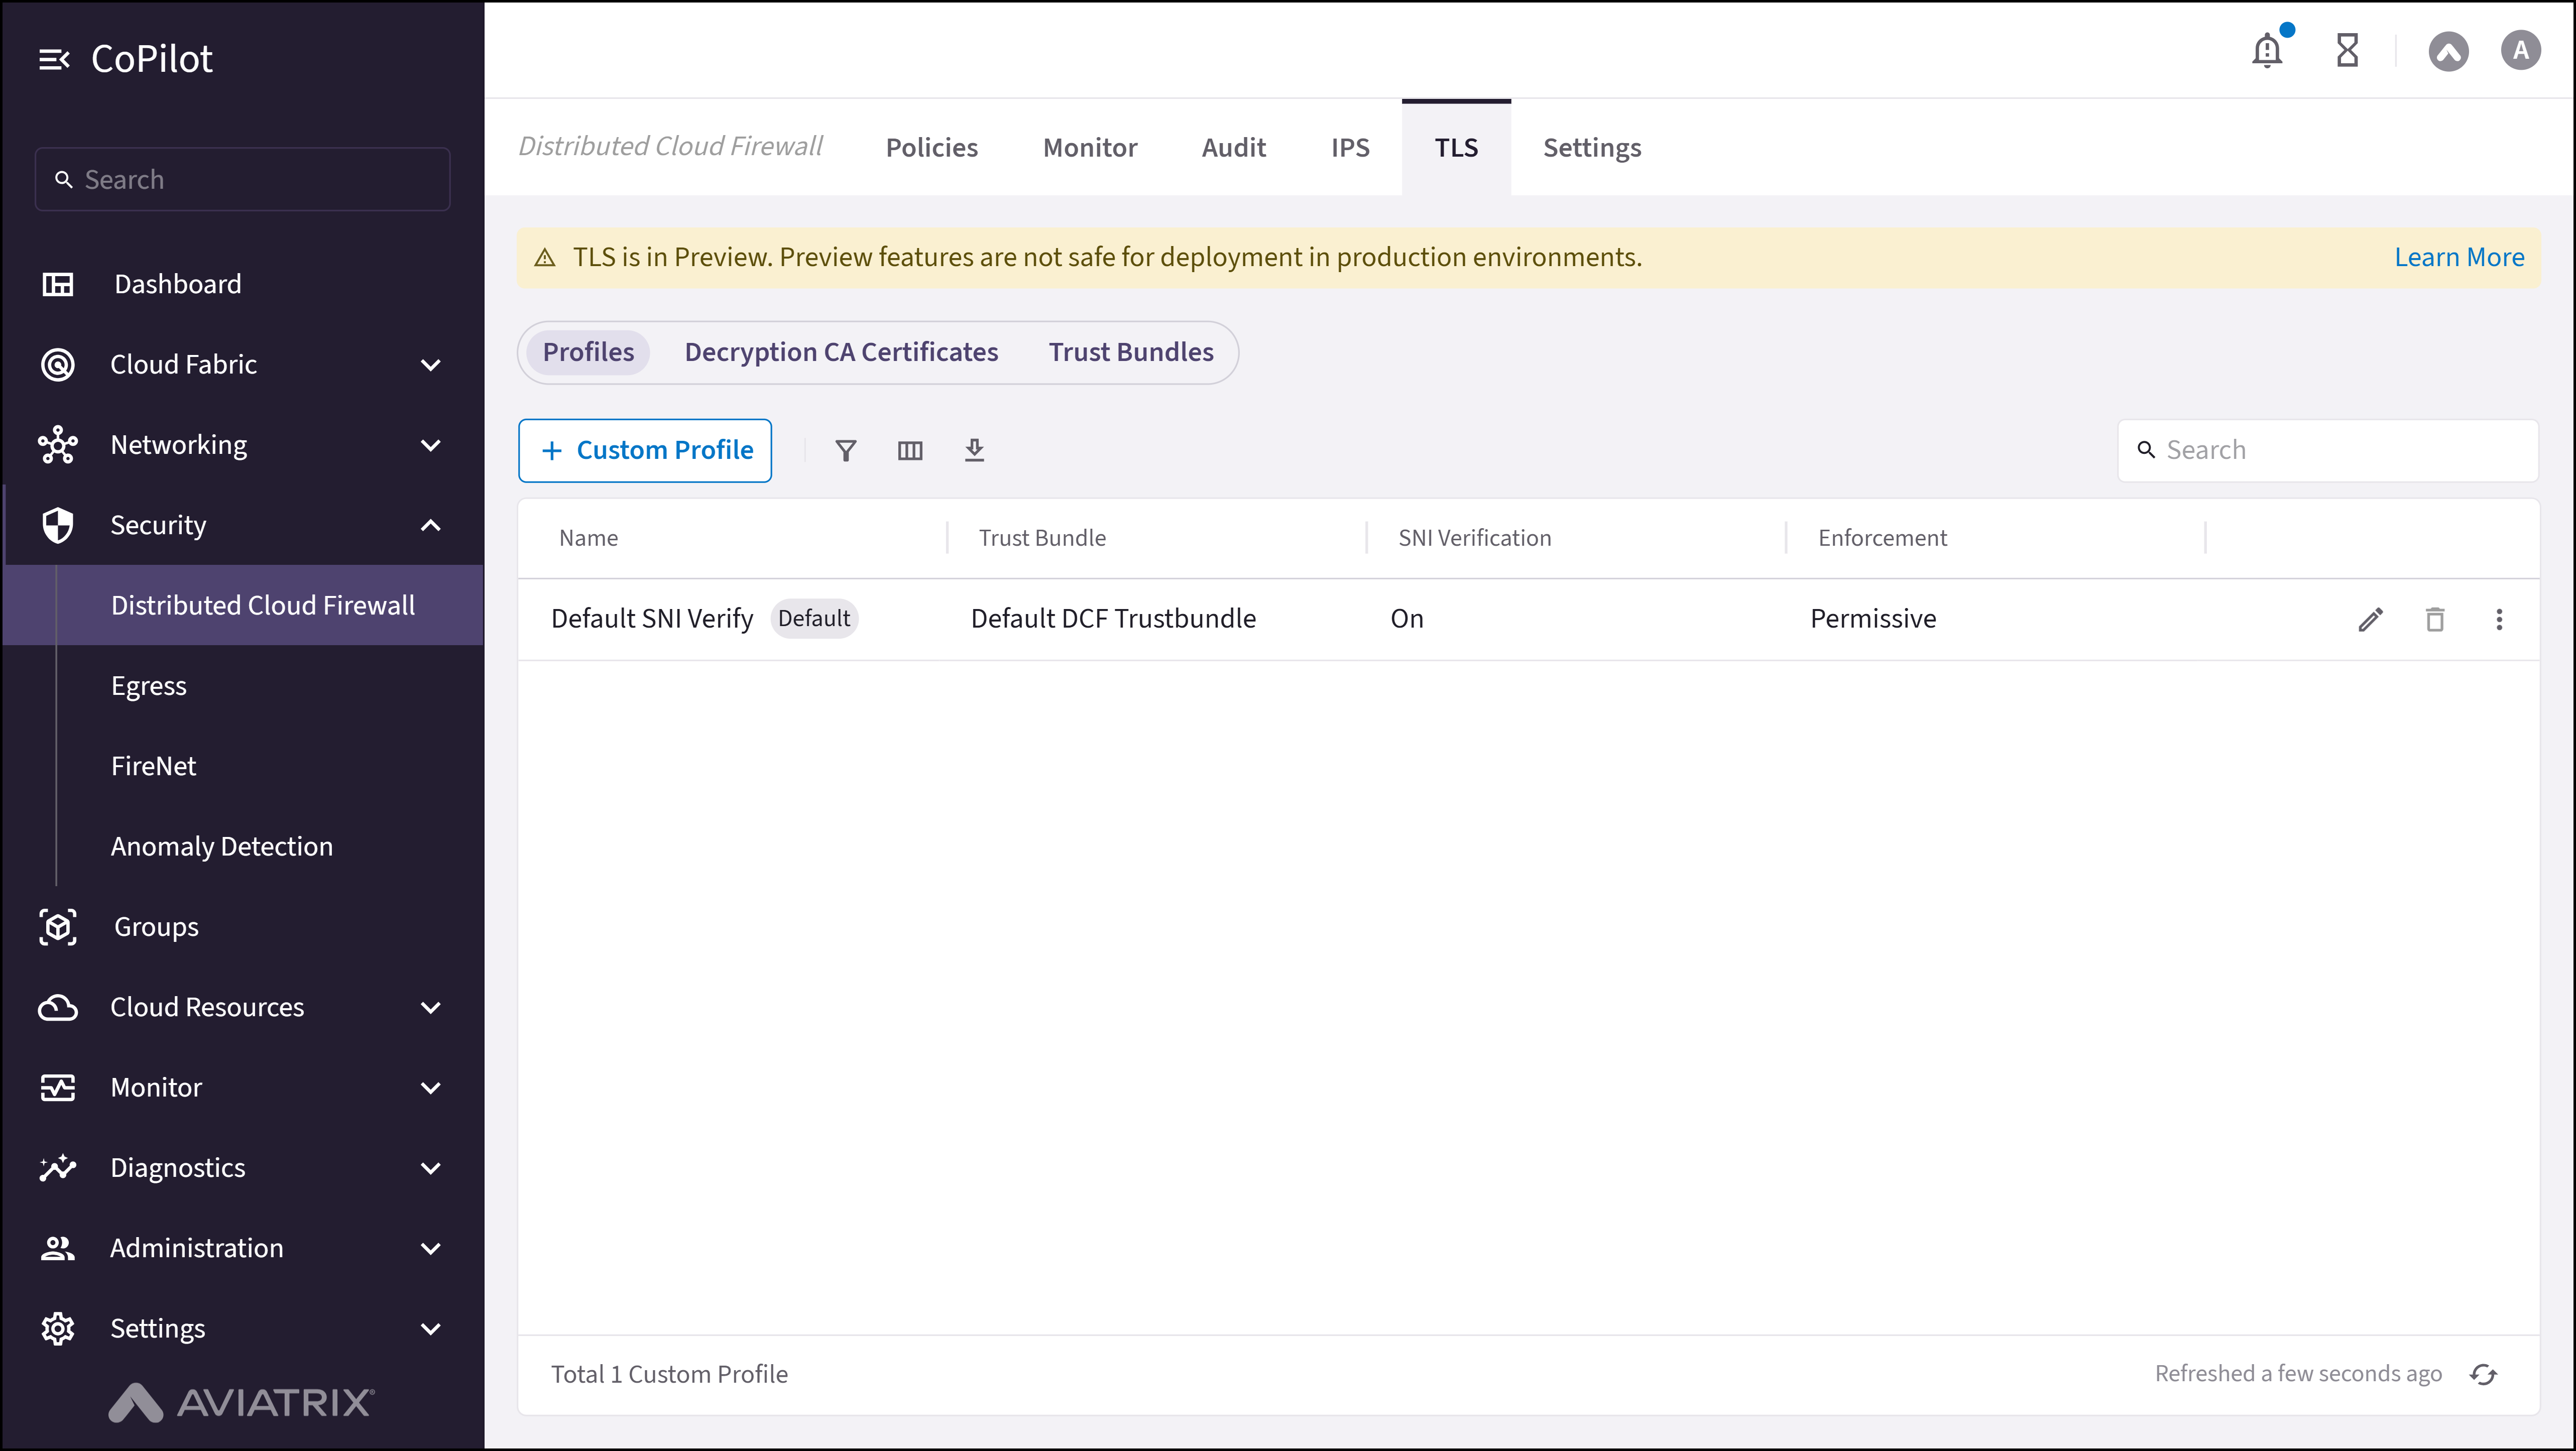Open the hourglass tasks icon
The image size is (2576, 1451).
[x=2347, y=50]
